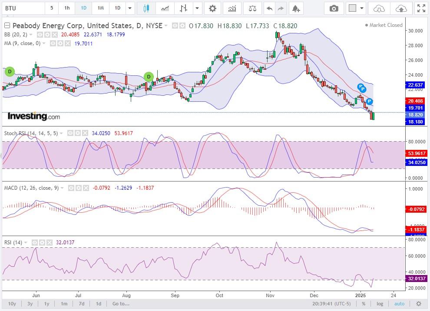The image size is (430, 311).
Task: Remove the RSI (14) indicator
Action: [x=50, y=243]
